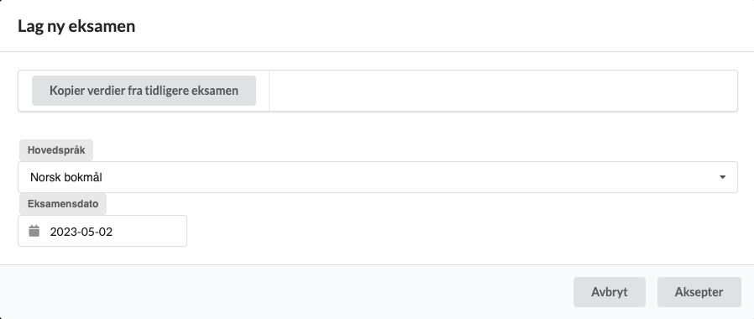The width and height of the screenshot is (754, 319).
Task: Click the dropdown caret beside Norsk bokmål
Action: pyautogui.click(x=722, y=177)
